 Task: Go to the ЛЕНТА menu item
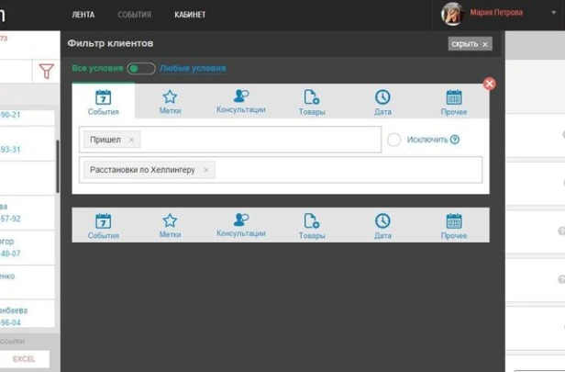(x=83, y=15)
